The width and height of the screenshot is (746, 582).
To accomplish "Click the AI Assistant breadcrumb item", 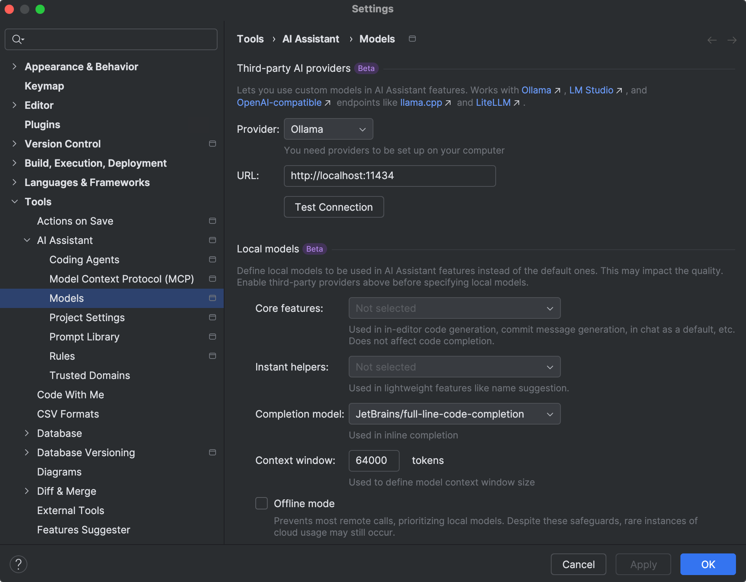I will [311, 39].
